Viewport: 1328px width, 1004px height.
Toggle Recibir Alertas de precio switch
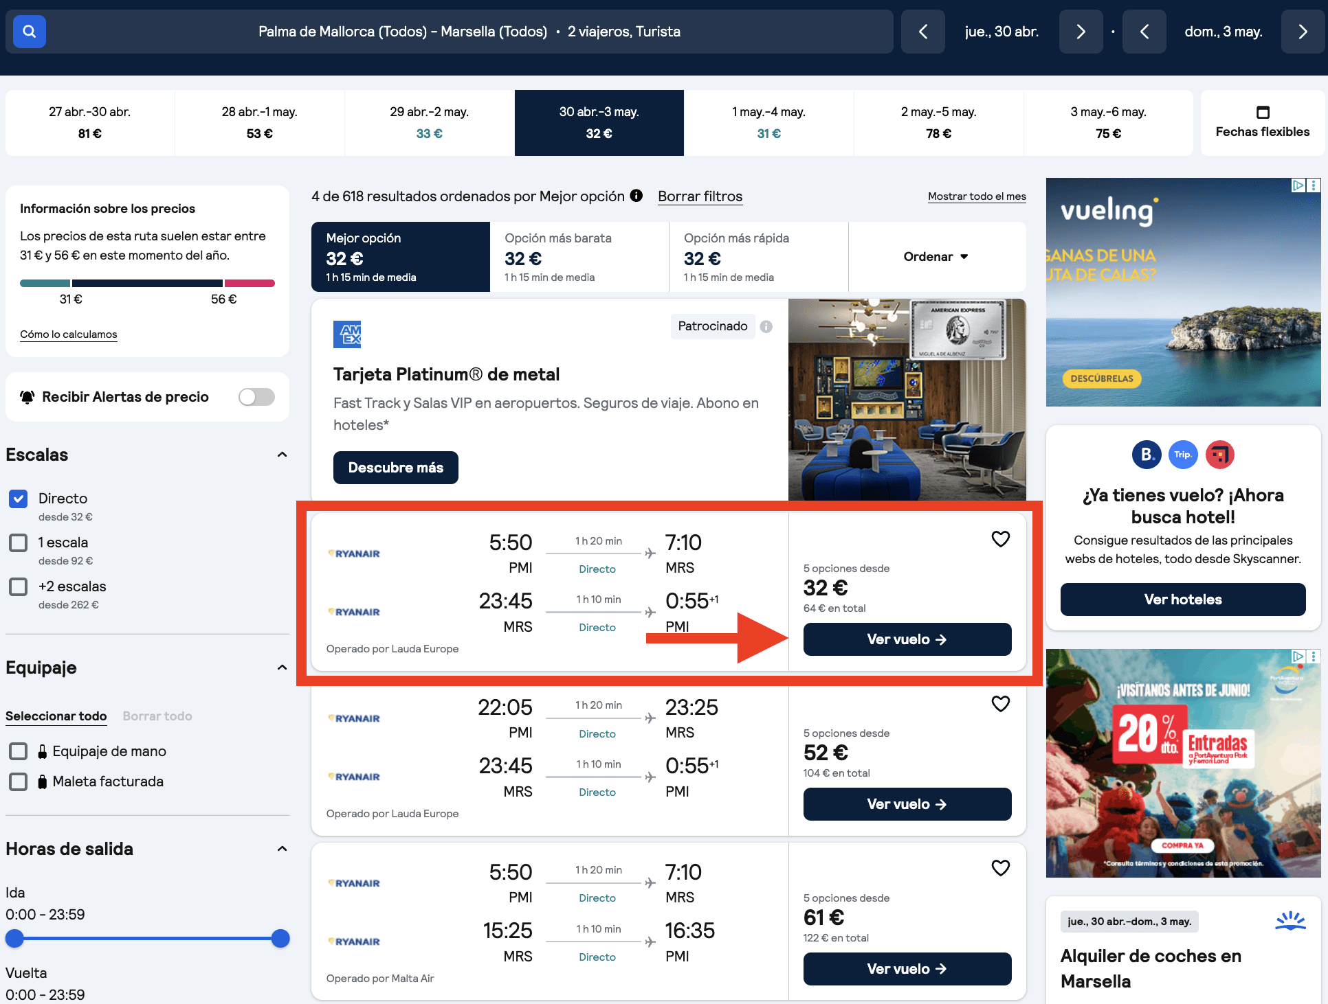[256, 397]
